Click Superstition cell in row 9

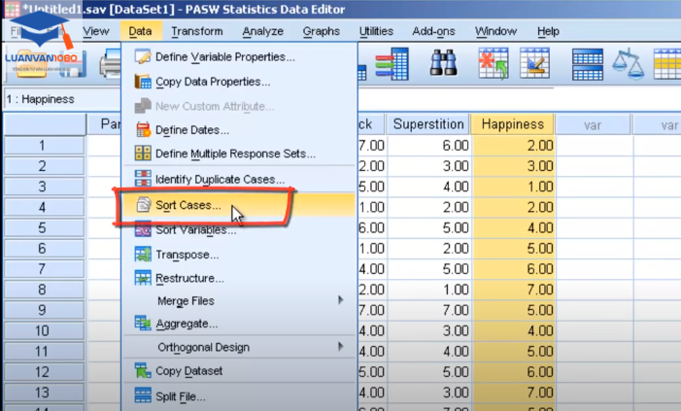point(429,310)
